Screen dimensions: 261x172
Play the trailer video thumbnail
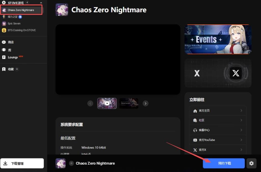(107, 103)
